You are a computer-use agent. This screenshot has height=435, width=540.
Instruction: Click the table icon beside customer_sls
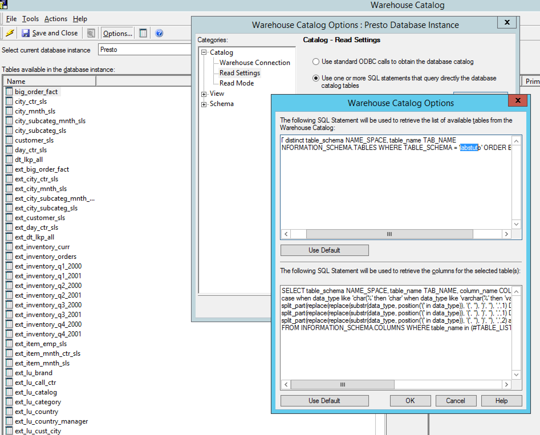click(9, 140)
